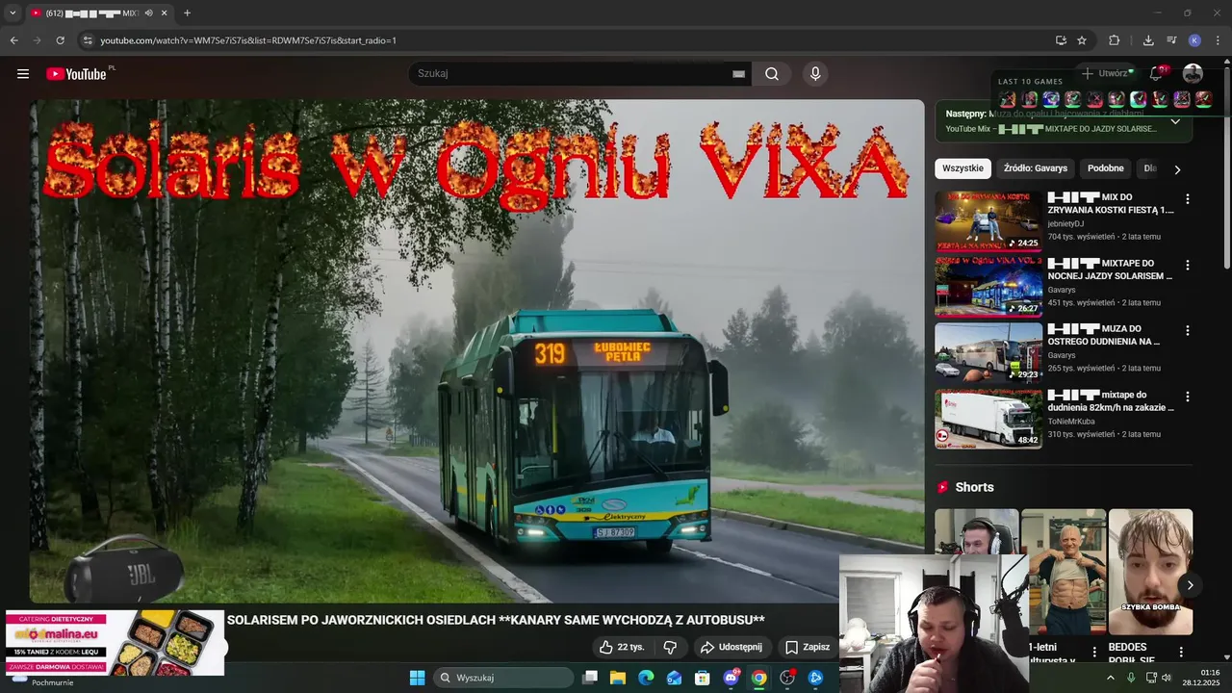Viewport: 1232px width, 693px height.
Task: Open MIXTAPE DO NOCNEJ JAZDY SOLARISEM video title
Action: [x=1111, y=269]
